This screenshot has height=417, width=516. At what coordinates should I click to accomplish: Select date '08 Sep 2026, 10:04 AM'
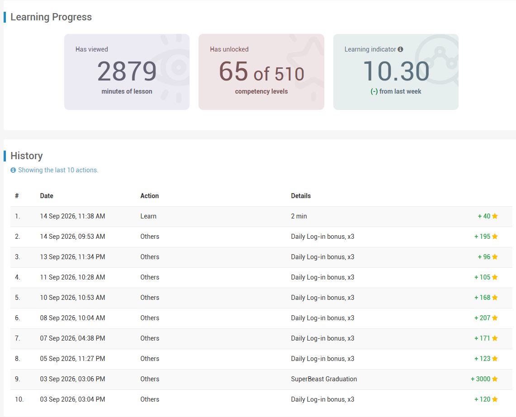72,318
